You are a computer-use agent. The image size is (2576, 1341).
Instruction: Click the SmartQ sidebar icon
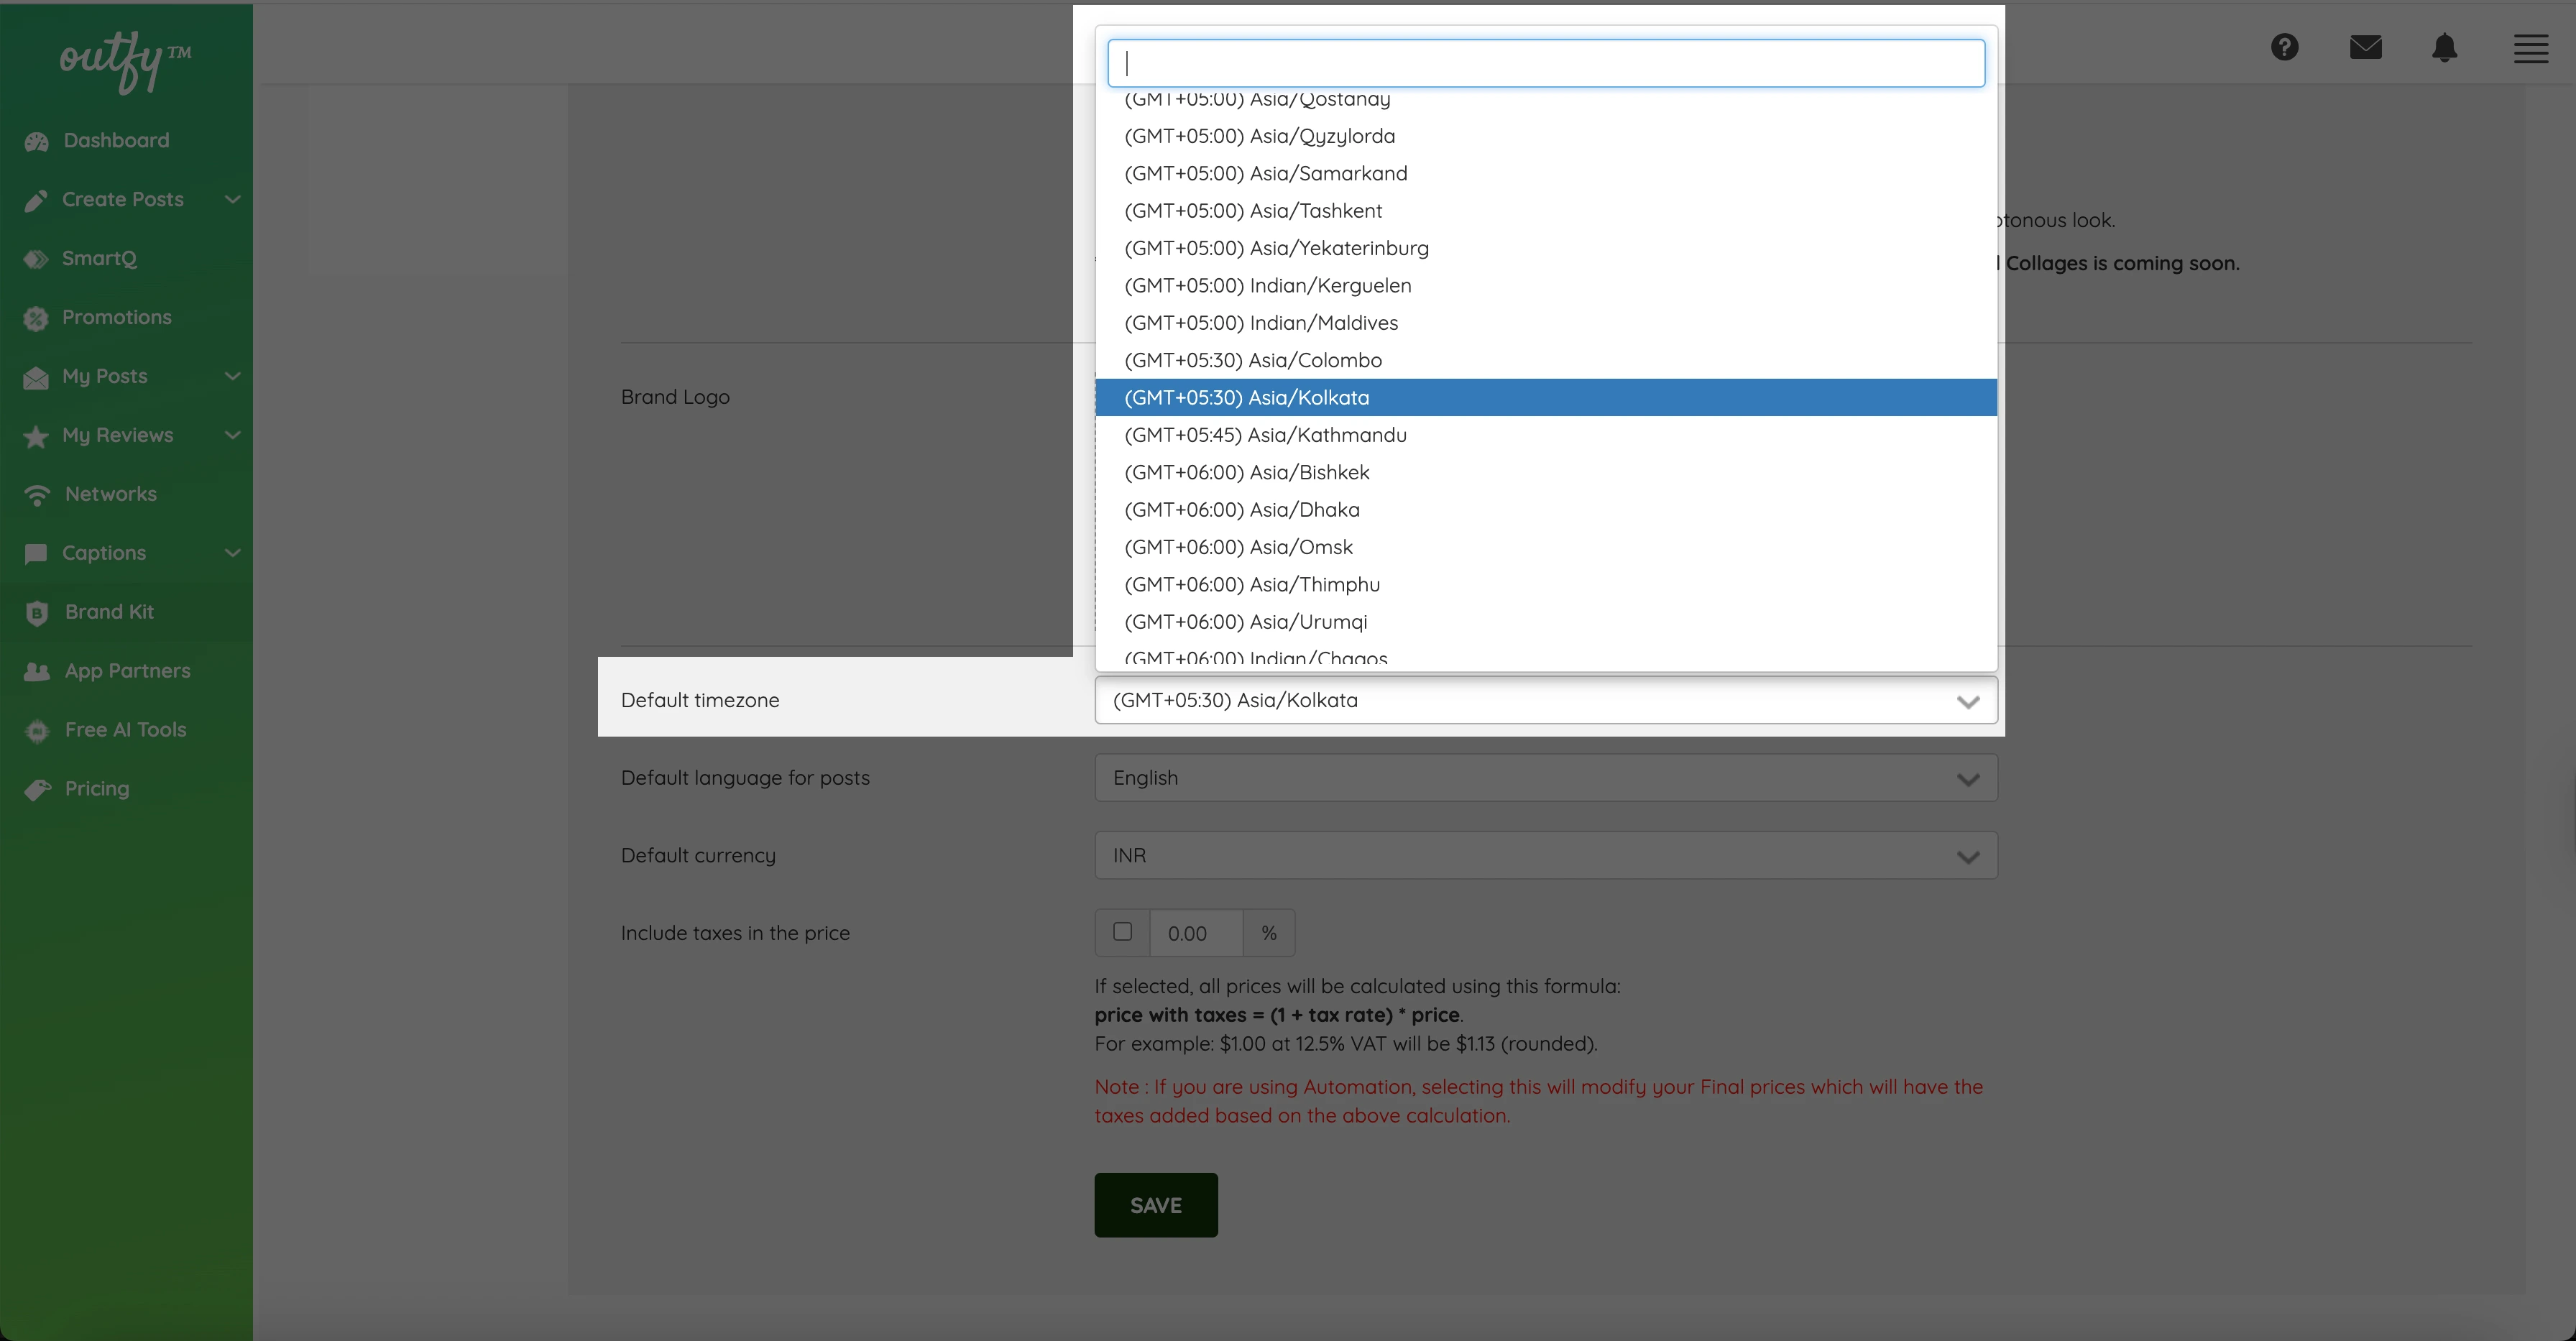click(x=36, y=259)
